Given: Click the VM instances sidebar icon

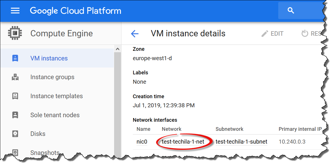Looking at the screenshot, I should tap(15, 58).
